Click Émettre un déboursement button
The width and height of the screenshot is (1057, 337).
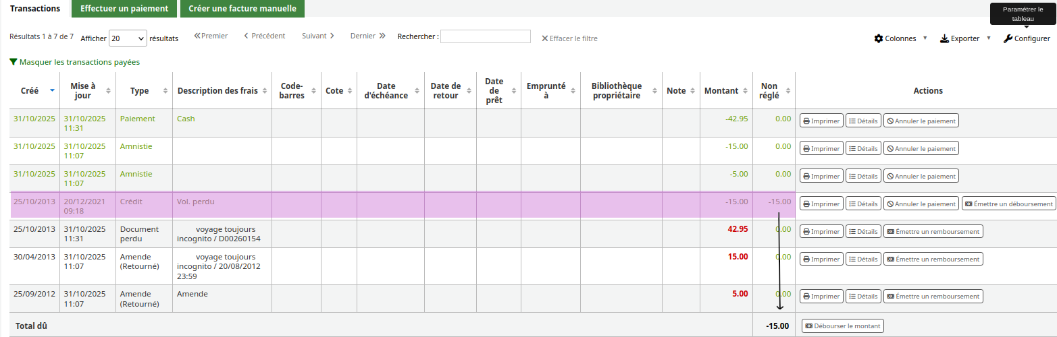click(x=1008, y=204)
